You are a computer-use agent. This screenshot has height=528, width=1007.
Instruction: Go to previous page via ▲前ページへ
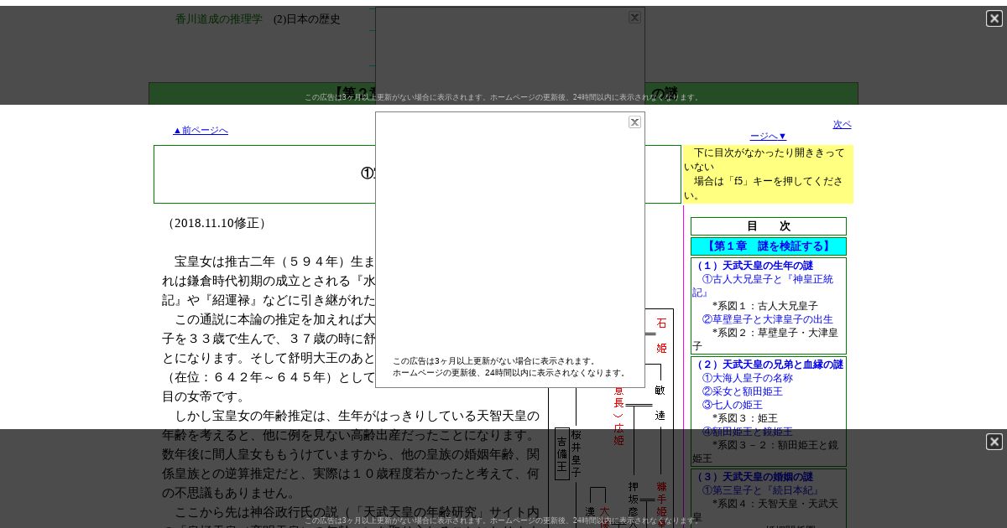tap(201, 130)
